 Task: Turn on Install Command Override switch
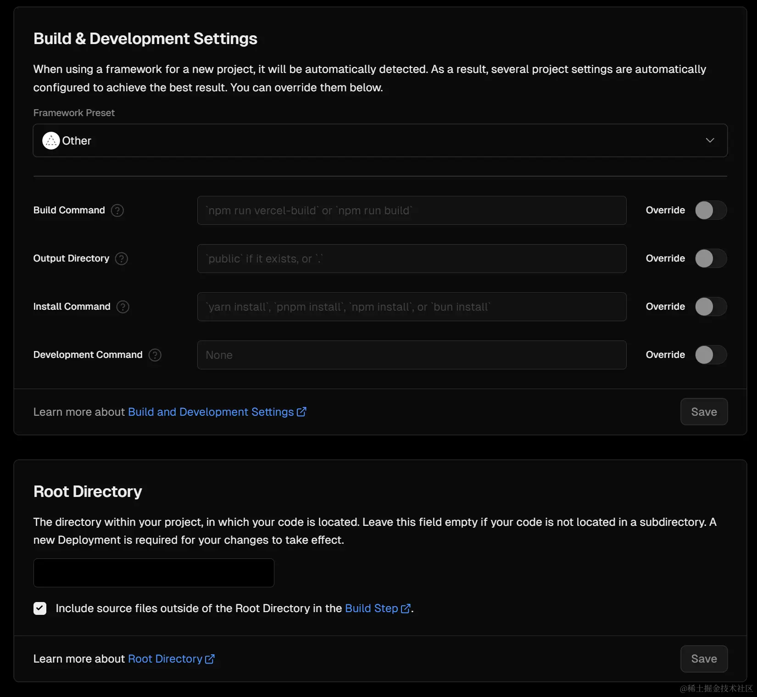[710, 307]
